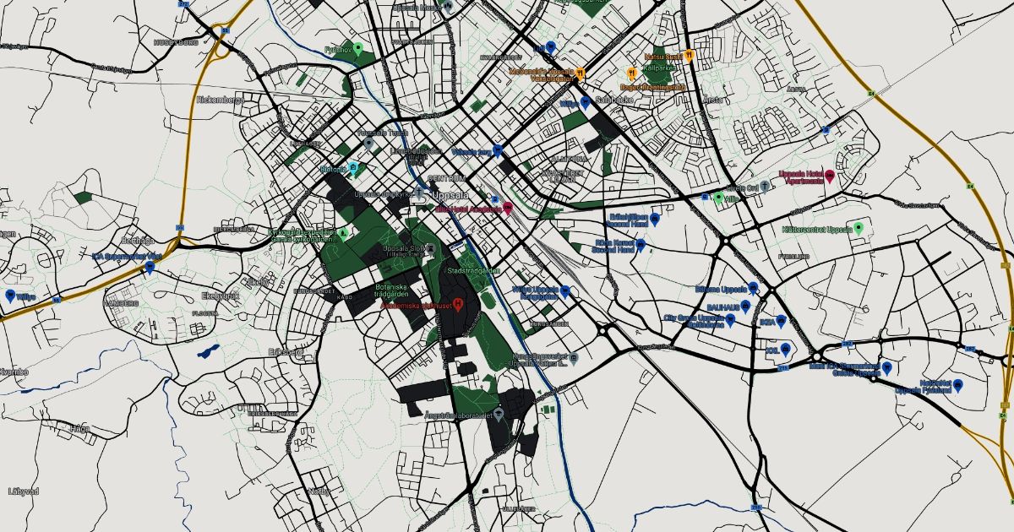The height and width of the screenshot is (532, 1014).
Task: Click the Elite Hotel Academia pin
Action: point(508,207)
